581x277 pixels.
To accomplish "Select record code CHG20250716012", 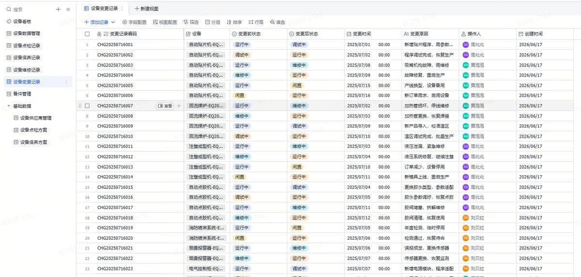I will [x=115, y=156].
